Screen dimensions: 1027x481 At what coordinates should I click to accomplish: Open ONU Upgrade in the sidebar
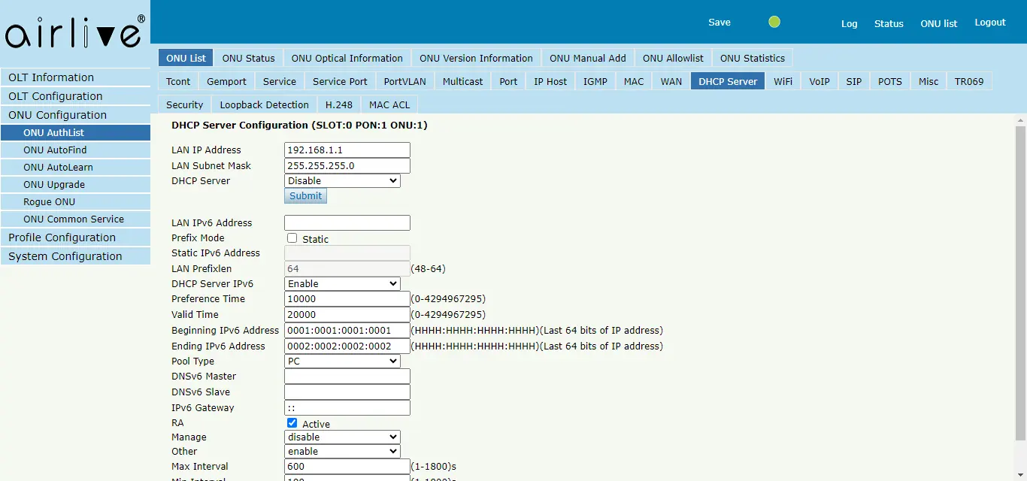pyautogui.click(x=75, y=184)
